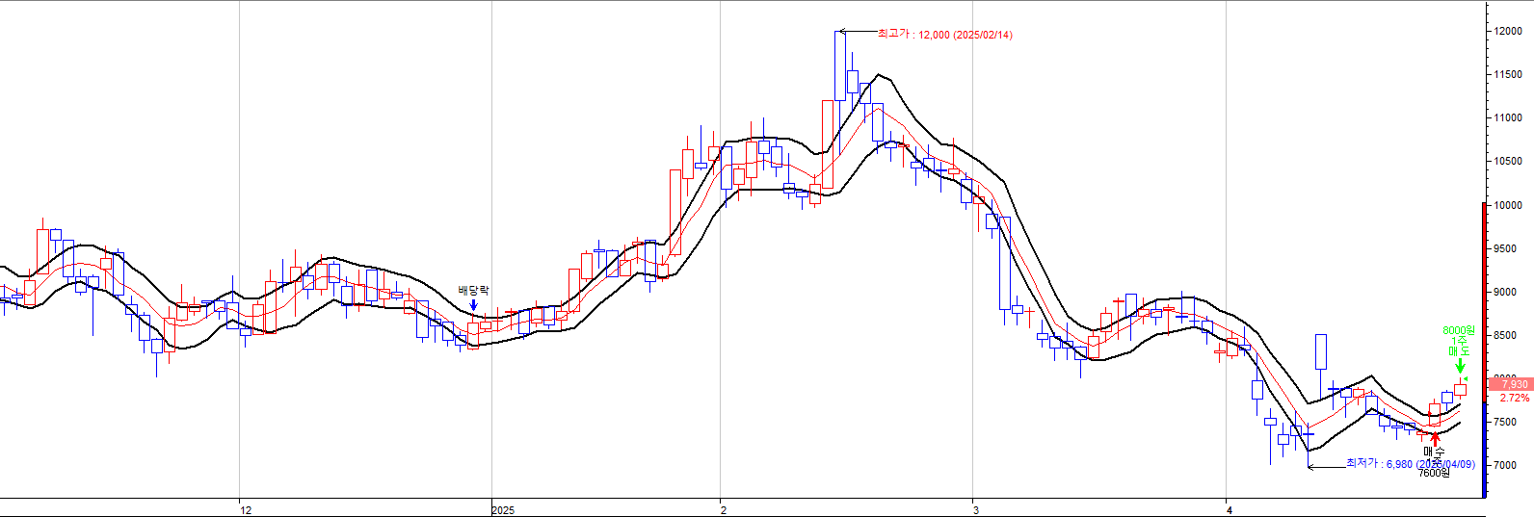Click the tall blue candle at the 12,000 high
This screenshot has height=517, width=1534.
coord(839,65)
